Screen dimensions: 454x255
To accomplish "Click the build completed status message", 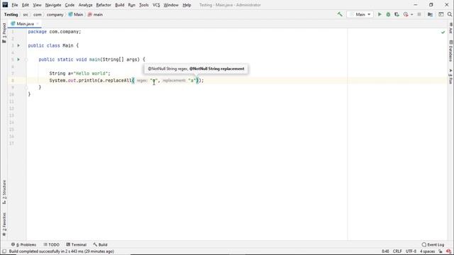I will tap(62, 251).
